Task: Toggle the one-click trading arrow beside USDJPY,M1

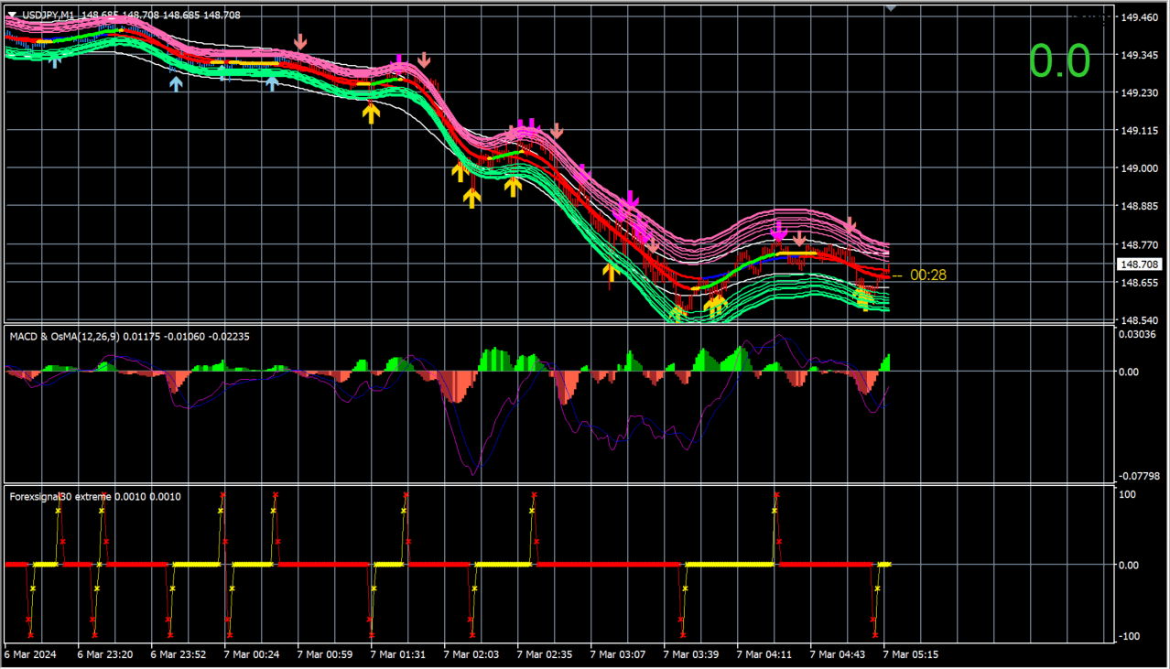Action: 12,15
